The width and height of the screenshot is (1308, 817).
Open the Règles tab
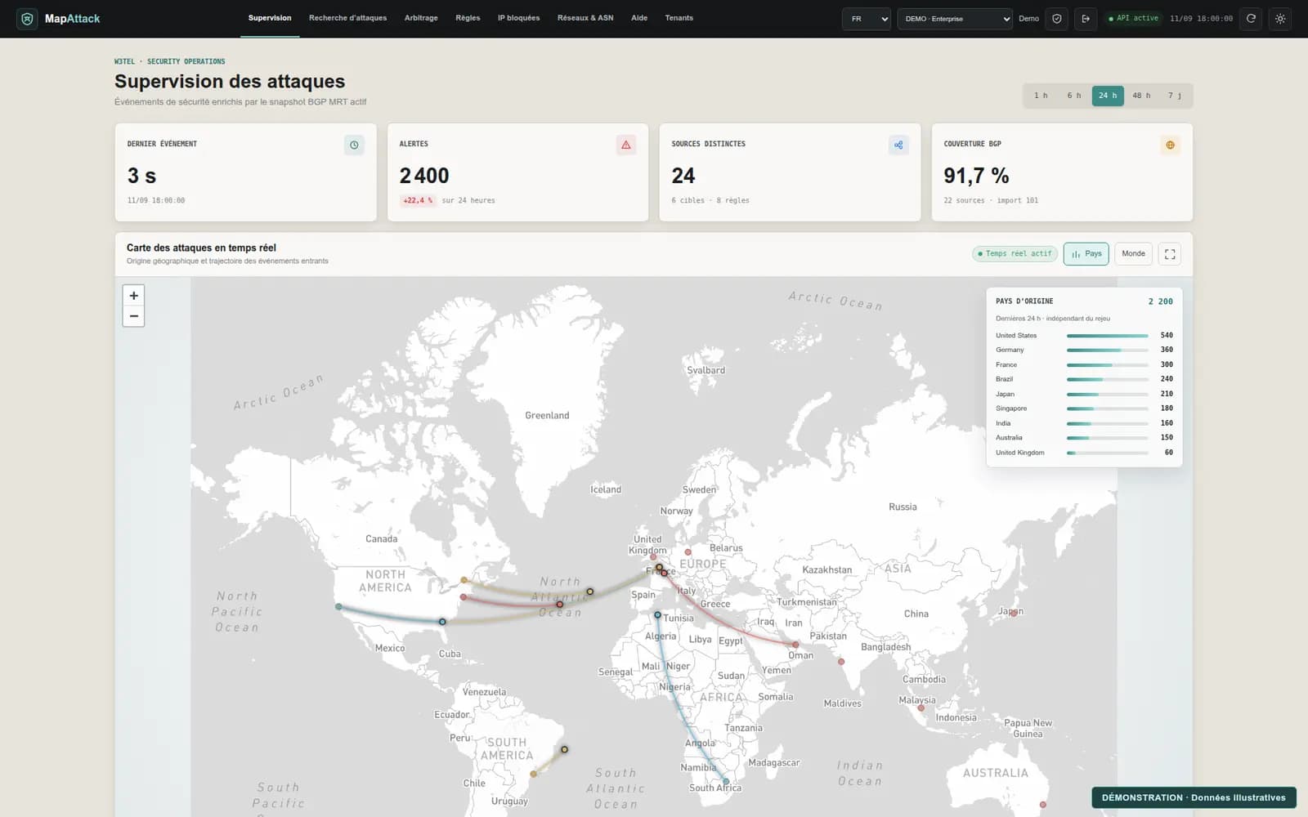[x=468, y=18]
